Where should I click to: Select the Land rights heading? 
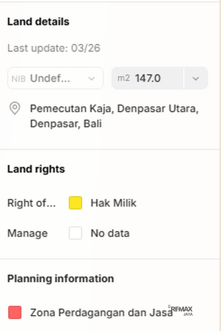[x=36, y=169]
